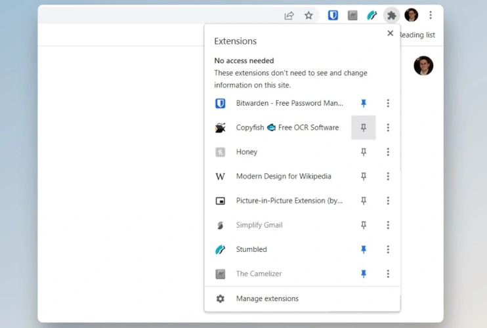Unpin Bitwarden from the toolbar
The image size is (487, 328).
pyautogui.click(x=364, y=103)
